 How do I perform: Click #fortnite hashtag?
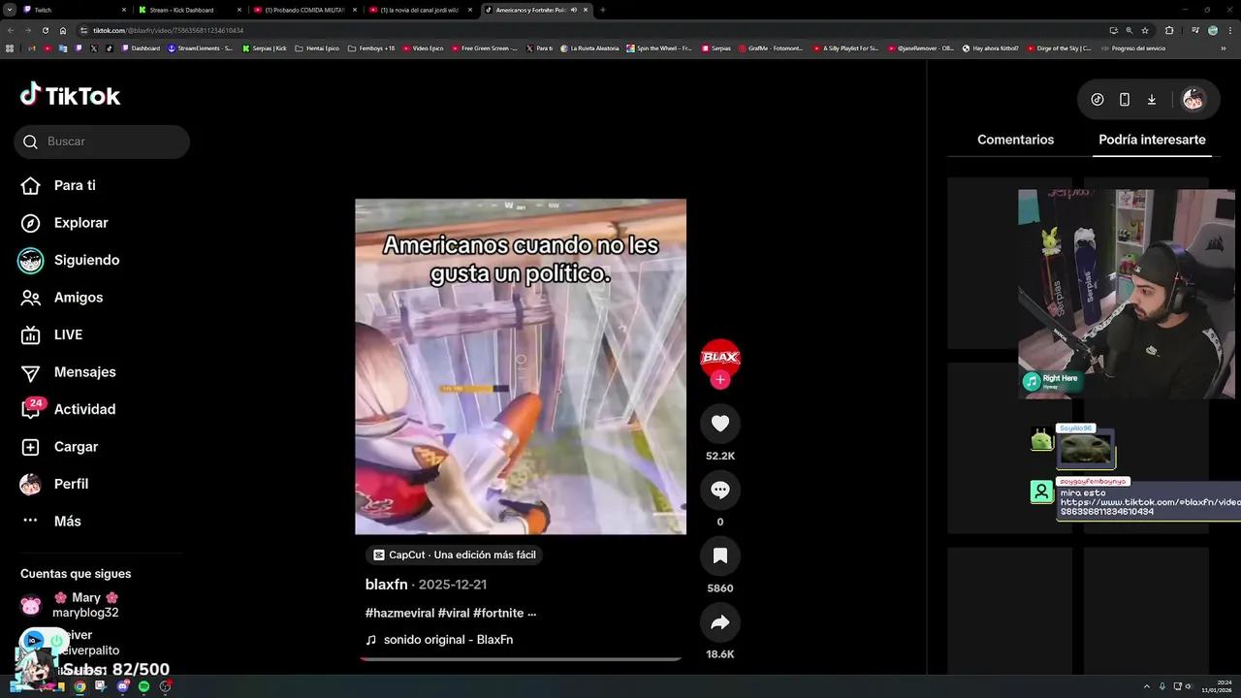[498, 613]
